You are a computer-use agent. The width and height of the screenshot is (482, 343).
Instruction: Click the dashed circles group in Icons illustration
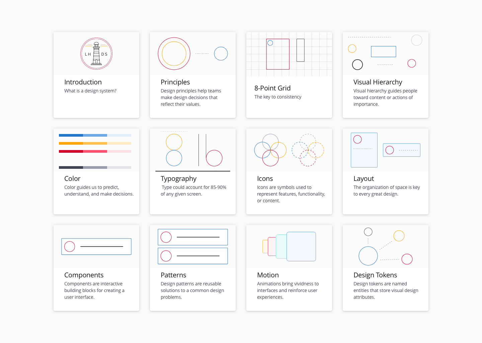pos(308,150)
